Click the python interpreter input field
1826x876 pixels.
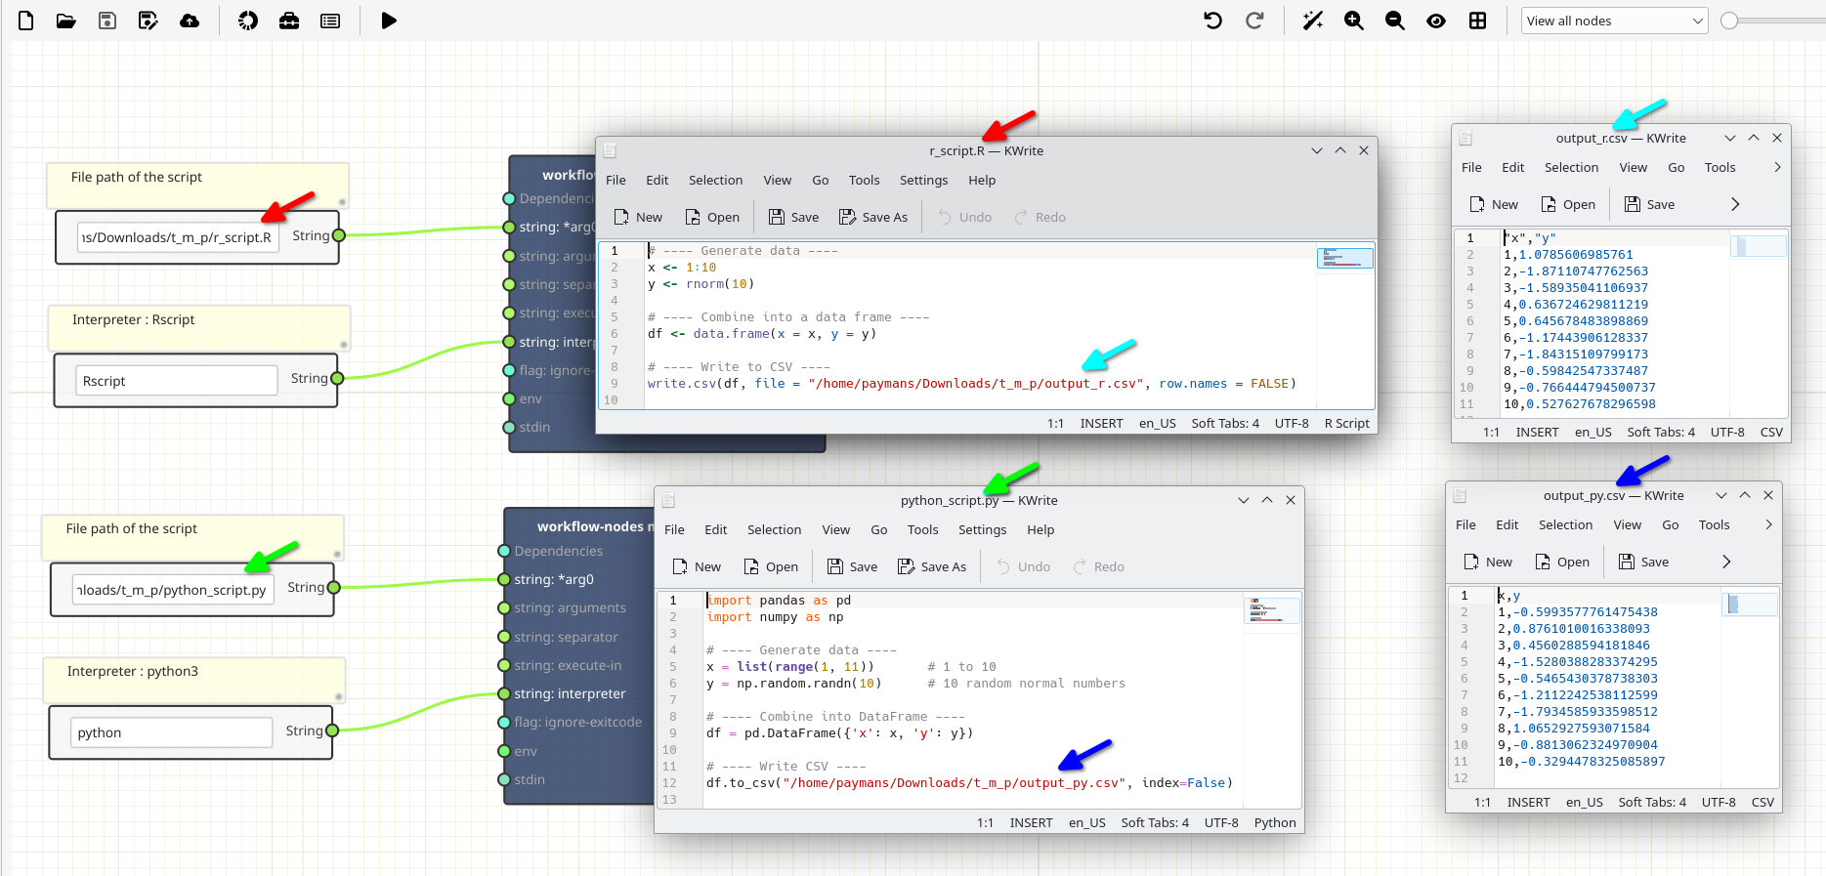click(x=172, y=732)
